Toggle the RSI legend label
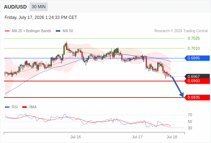Image resolution: width=211 pixels, height=143 pixels. point(15,107)
